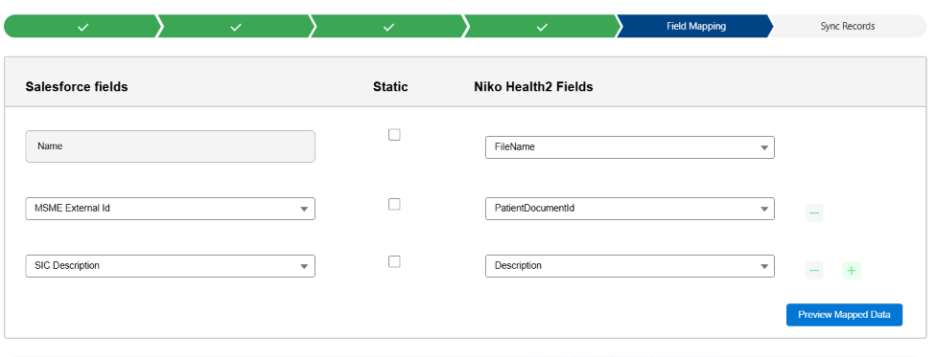Go to the Sync Records step

point(848,26)
